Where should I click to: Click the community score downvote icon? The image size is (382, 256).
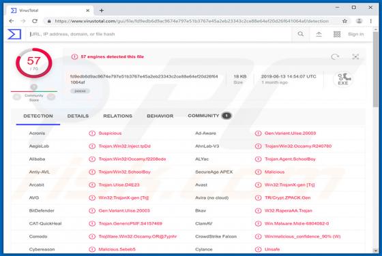(x=17, y=97)
